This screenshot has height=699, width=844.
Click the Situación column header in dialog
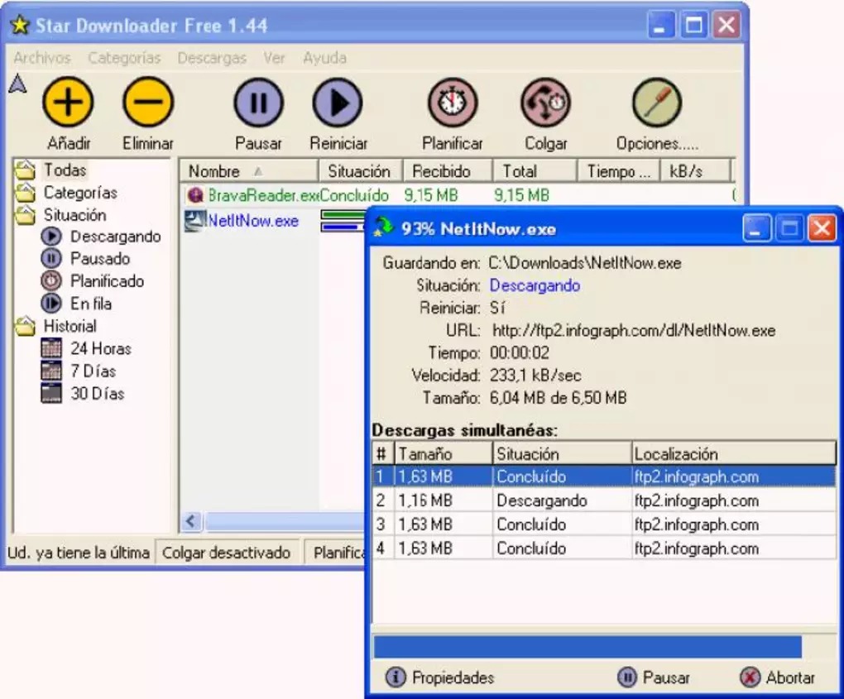tap(562, 453)
